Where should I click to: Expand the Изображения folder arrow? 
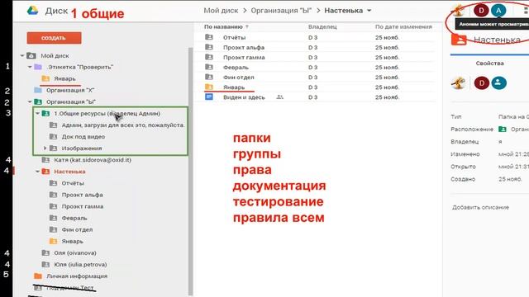click(x=45, y=148)
